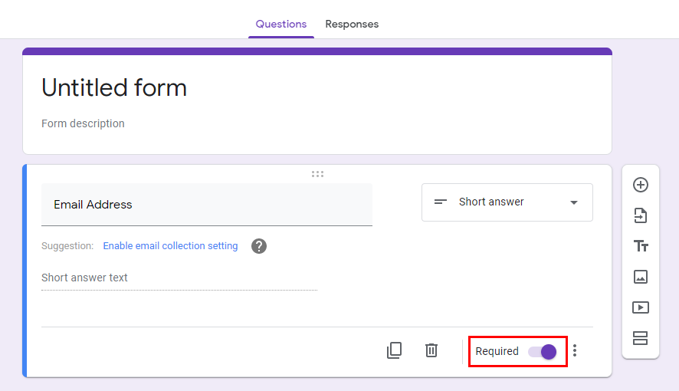The image size is (679, 391).
Task: Duplicate the Email Address question
Action: (394, 350)
